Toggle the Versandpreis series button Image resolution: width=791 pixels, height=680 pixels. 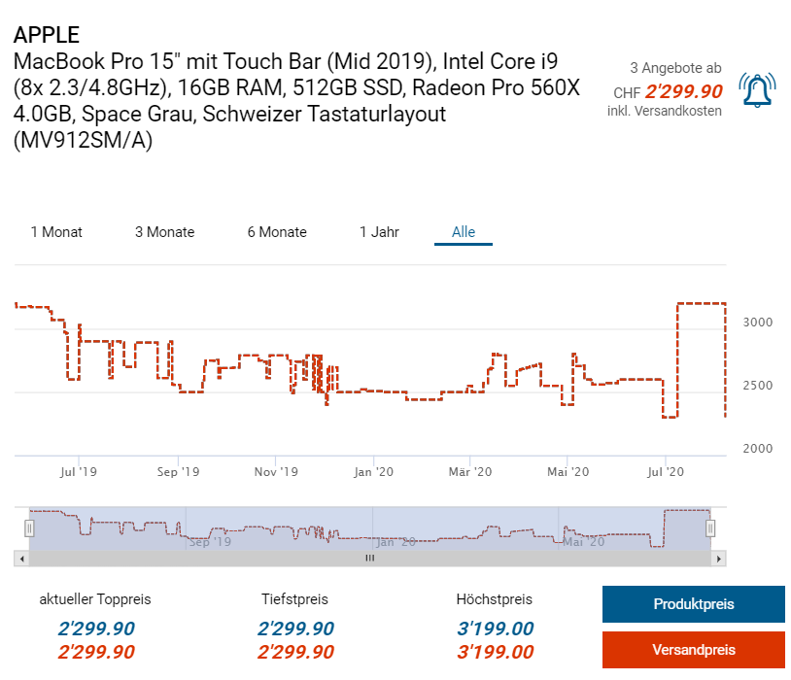coord(693,650)
